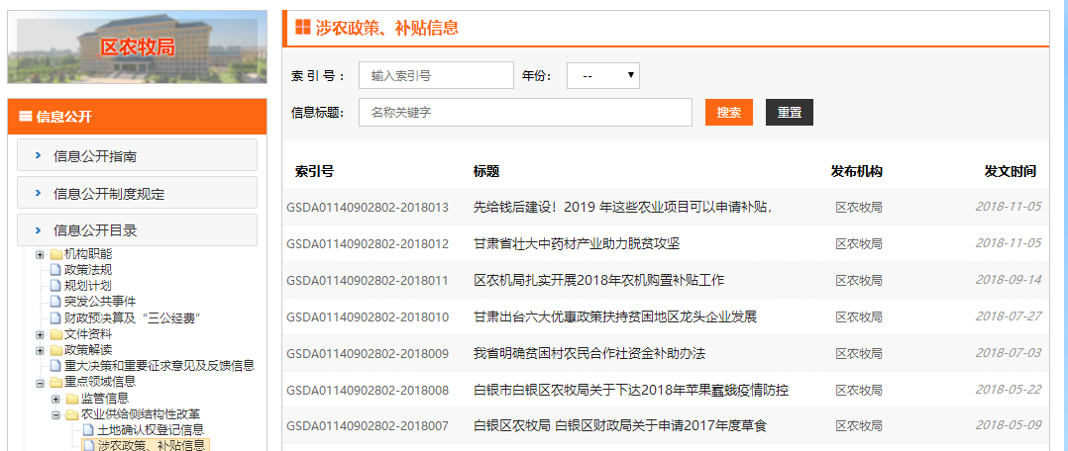Click the 文件资料 folder icon
This screenshot has height=451, width=1068.
[55, 334]
